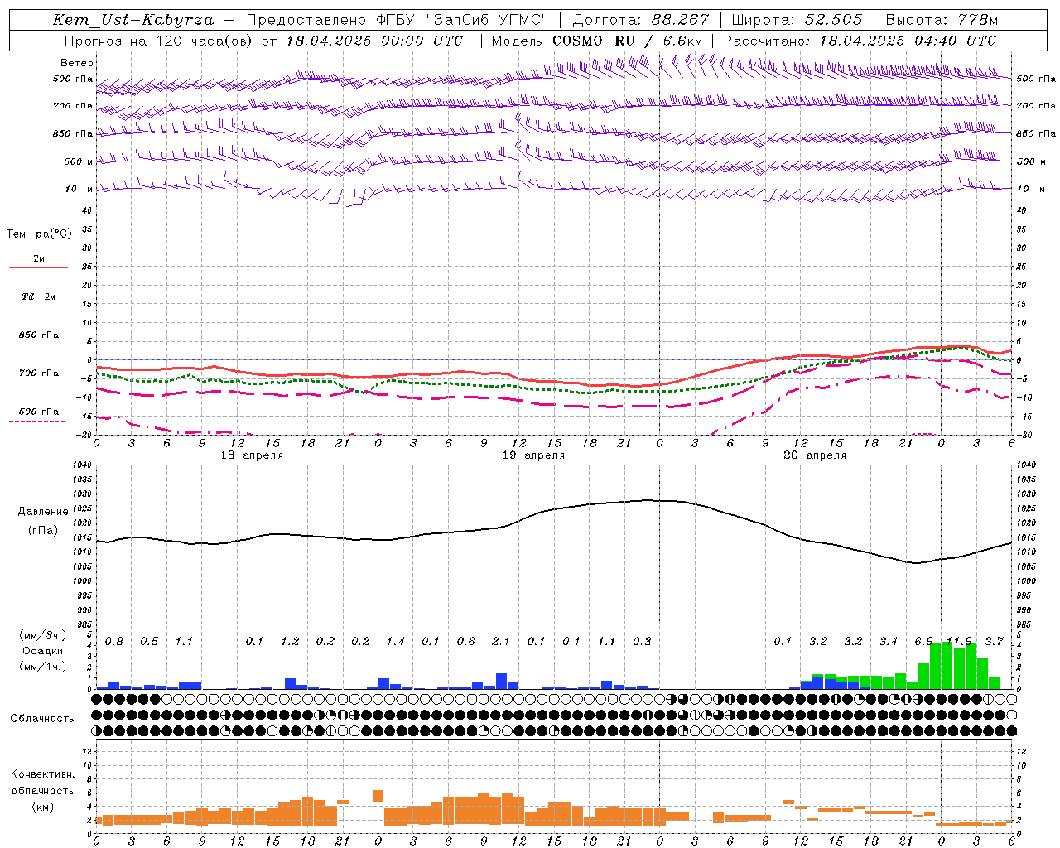Click the station title Kem_Ust-Kabyrza
1060x848 pixels.
coord(133,20)
